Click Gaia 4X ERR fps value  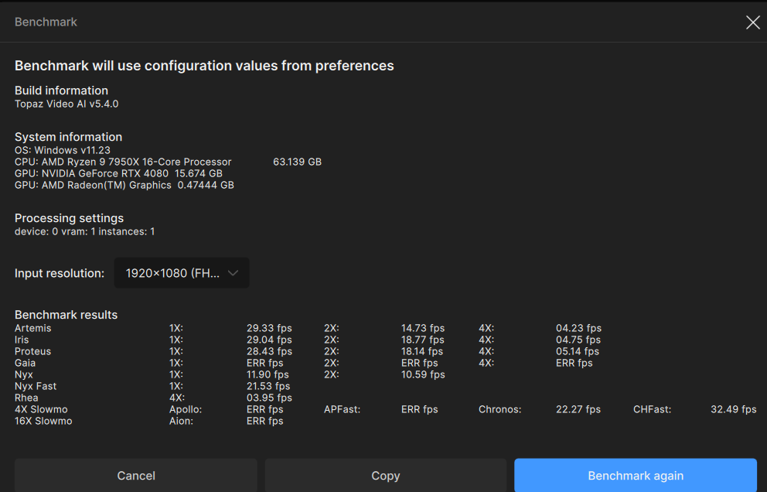coord(574,364)
